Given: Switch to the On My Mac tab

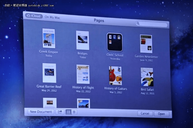Looking at the screenshot, I should pos(52,17).
